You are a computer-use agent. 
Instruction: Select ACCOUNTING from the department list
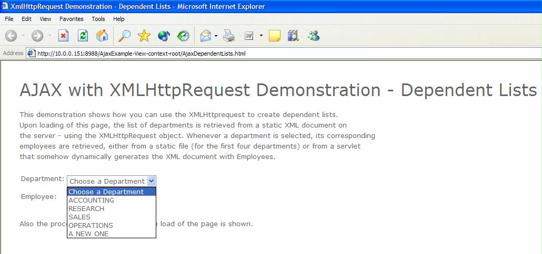92,200
